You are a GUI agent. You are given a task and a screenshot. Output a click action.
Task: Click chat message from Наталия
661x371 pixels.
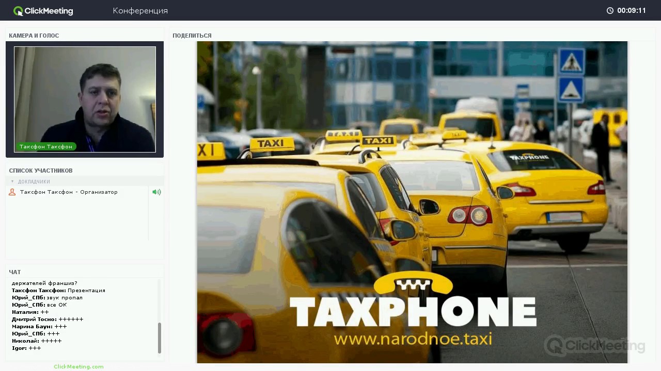point(30,312)
